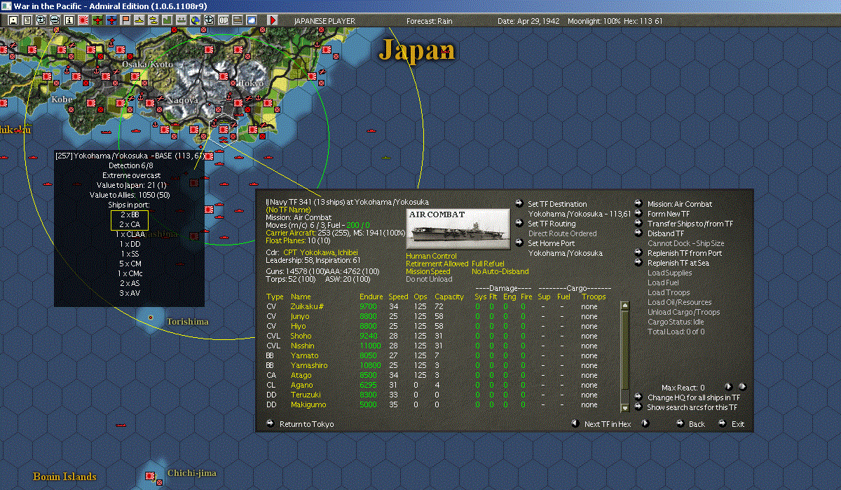Image resolution: width=841 pixels, height=490 pixels.
Task: Open ship Yamato from the list
Action: [x=303, y=355]
